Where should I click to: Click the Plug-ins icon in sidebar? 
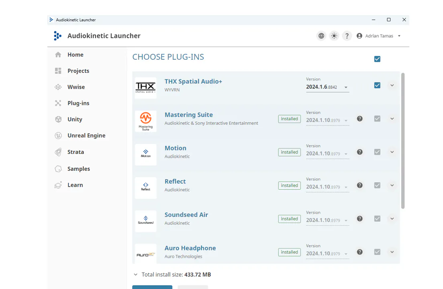pos(58,103)
